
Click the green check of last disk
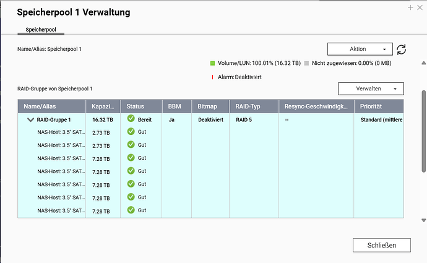[x=131, y=210]
